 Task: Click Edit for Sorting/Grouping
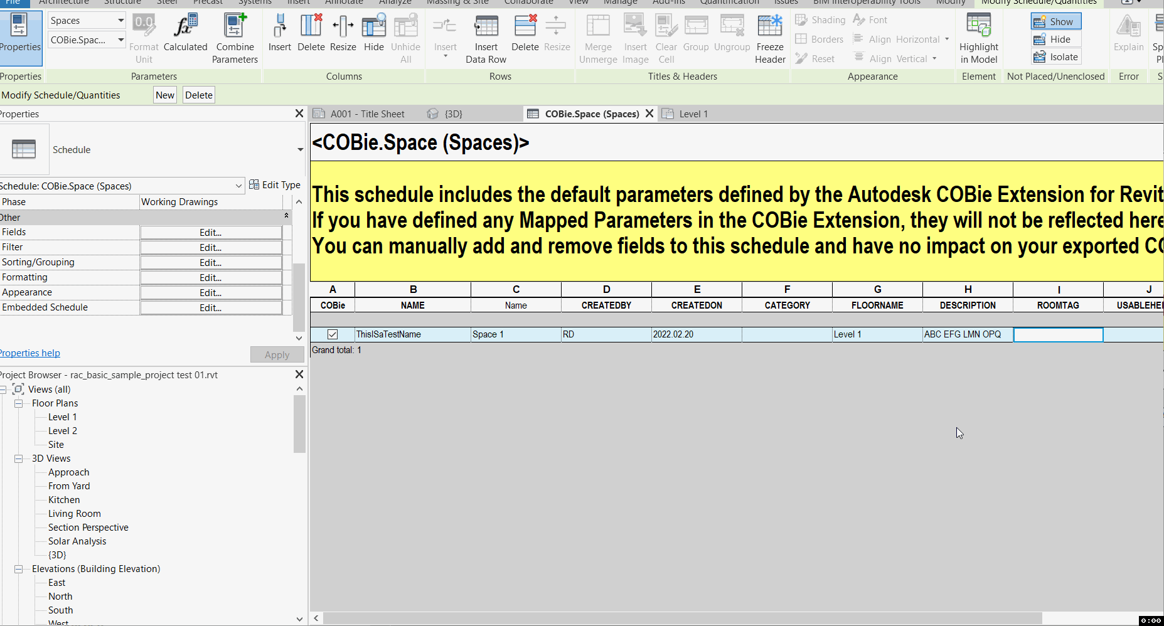[211, 262]
